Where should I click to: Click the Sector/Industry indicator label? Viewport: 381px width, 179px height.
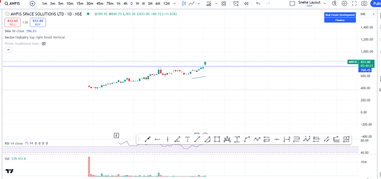pyautogui.click(x=35, y=37)
